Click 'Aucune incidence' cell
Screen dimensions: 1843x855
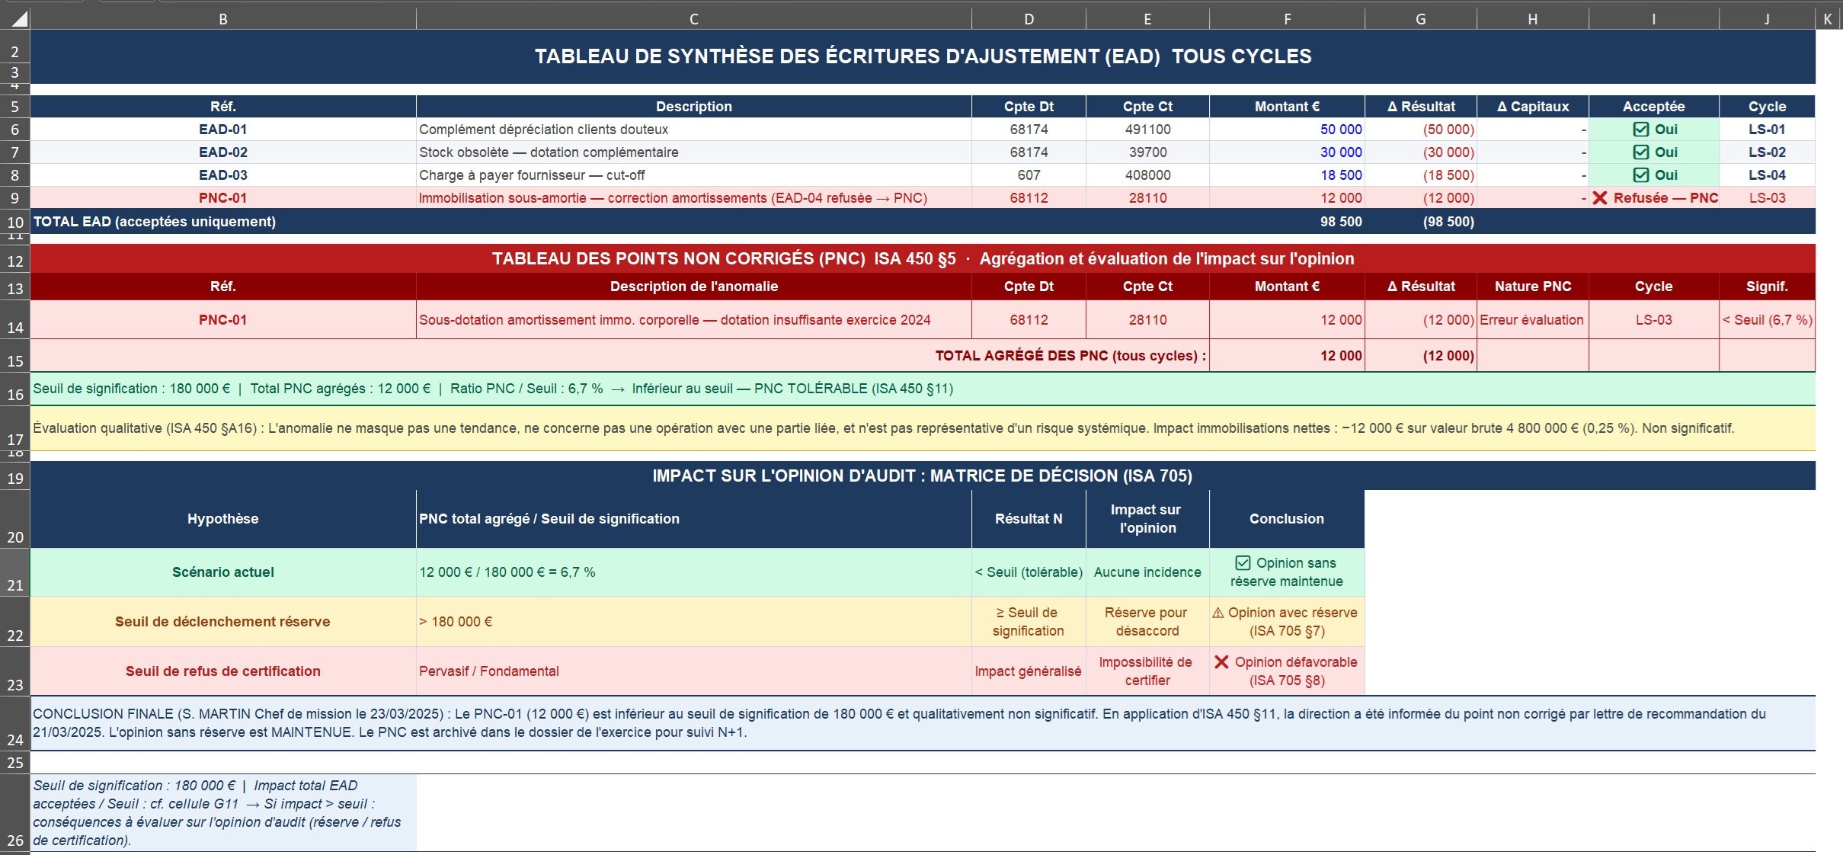coord(1147,572)
